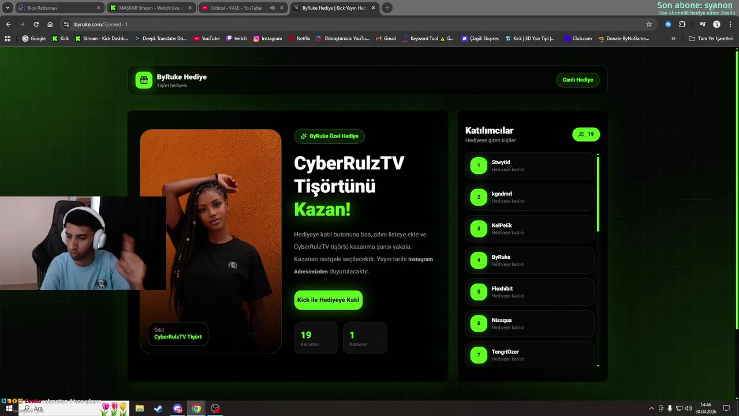Viewport: 739px width, 416px height.
Task: Click the t-shirt model product image
Action: (x=211, y=242)
